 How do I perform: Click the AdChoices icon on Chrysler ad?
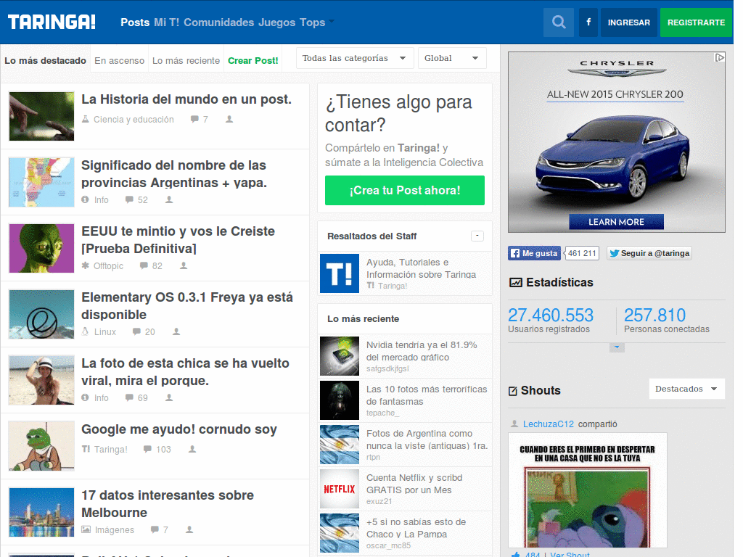click(720, 57)
